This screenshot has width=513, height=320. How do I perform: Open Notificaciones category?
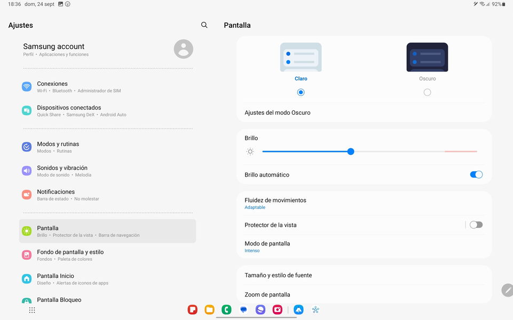(x=107, y=195)
